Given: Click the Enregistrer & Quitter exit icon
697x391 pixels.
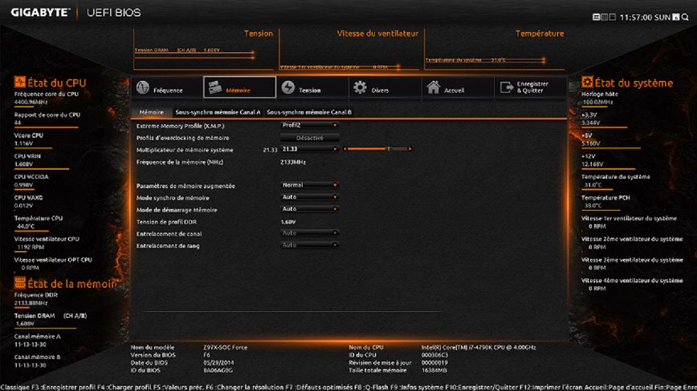Looking at the screenshot, I should (507, 87).
